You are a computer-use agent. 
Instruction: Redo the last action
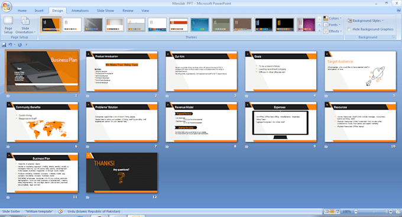20,45
